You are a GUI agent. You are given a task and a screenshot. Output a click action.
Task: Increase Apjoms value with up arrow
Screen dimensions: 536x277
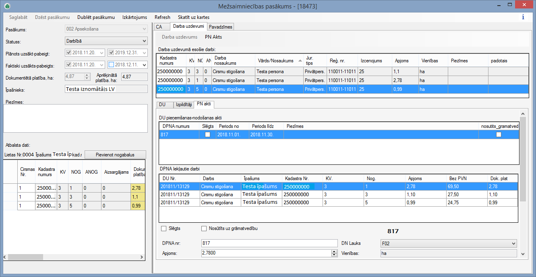[334, 251]
